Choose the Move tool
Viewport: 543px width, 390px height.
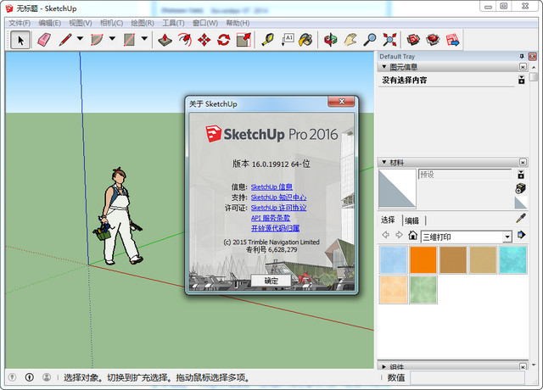pyautogui.click(x=204, y=39)
